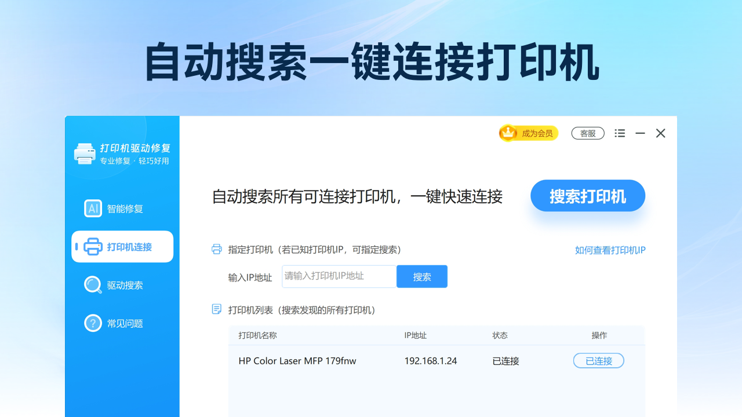Screen dimensions: 742x417
Task: Click the 已连接 button in HP row
Action: 599,361
